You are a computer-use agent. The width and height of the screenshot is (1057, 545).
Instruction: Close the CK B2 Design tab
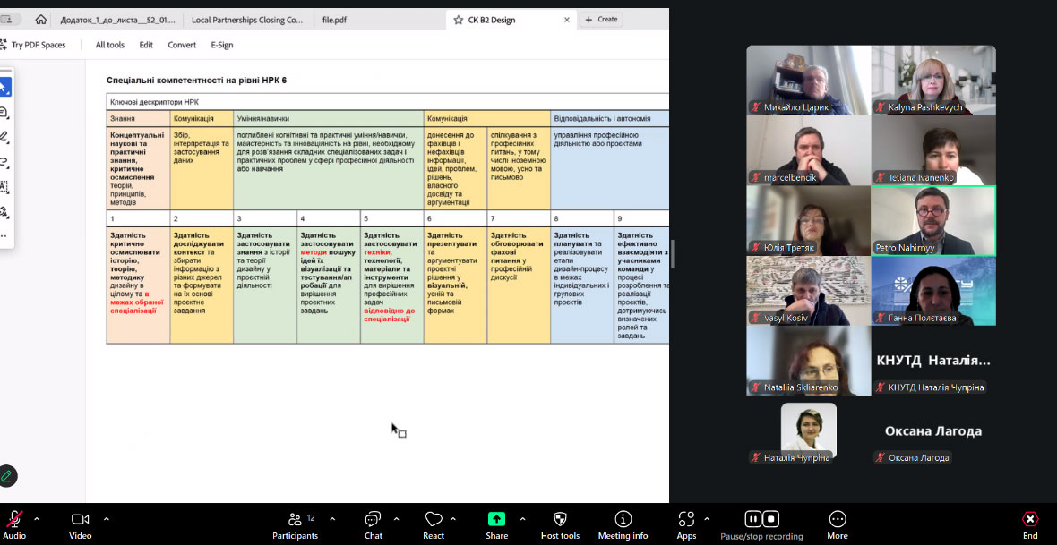pyautogui.click(x=568, y=20)
